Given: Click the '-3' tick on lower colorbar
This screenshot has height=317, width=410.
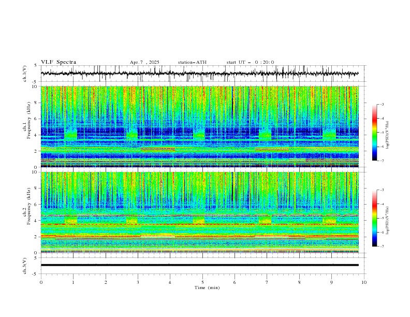Looking at the screenshot, I should pyautogui.click(x=382, y=190).
